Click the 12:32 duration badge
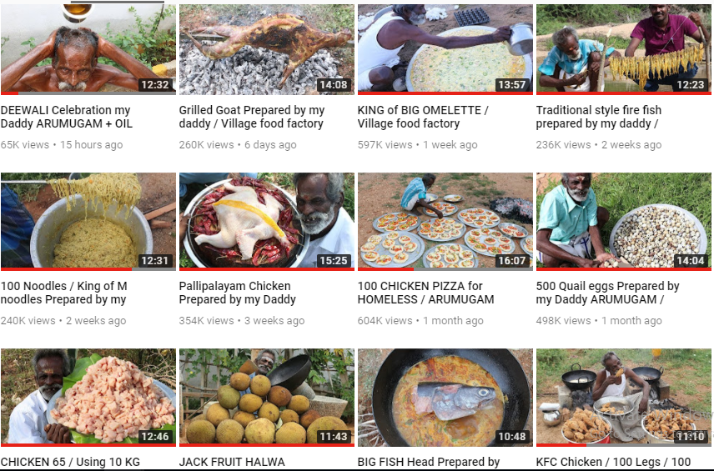 tap(155, 85)
